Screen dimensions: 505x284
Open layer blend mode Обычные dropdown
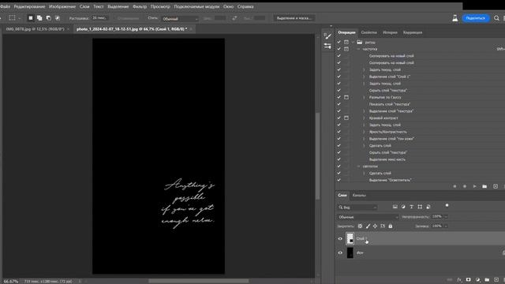(368, 217)
